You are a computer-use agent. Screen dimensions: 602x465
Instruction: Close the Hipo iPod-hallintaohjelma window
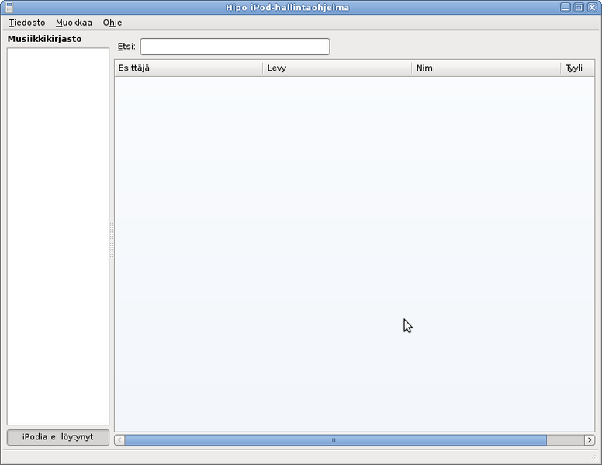[x=592, y=7]
